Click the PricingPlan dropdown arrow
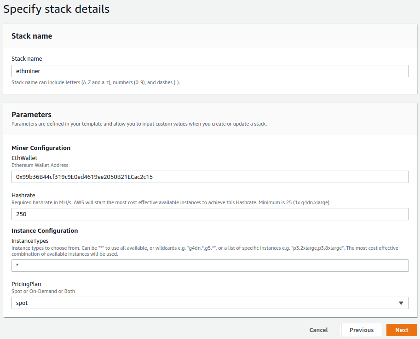Screen dimensions: 420x339 401,303
